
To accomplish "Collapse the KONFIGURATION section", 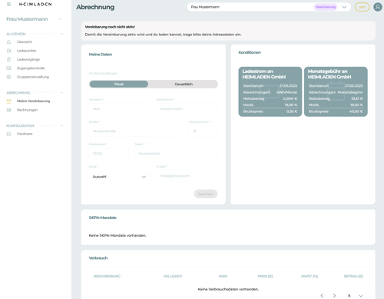I will pyautogui.click(x=61, y=125).
